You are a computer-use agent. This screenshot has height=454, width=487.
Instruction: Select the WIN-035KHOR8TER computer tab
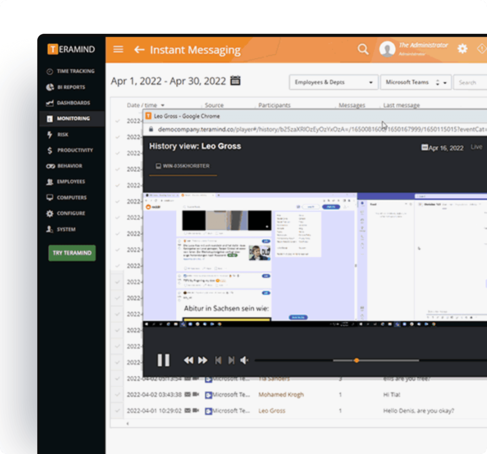[183, 166]
